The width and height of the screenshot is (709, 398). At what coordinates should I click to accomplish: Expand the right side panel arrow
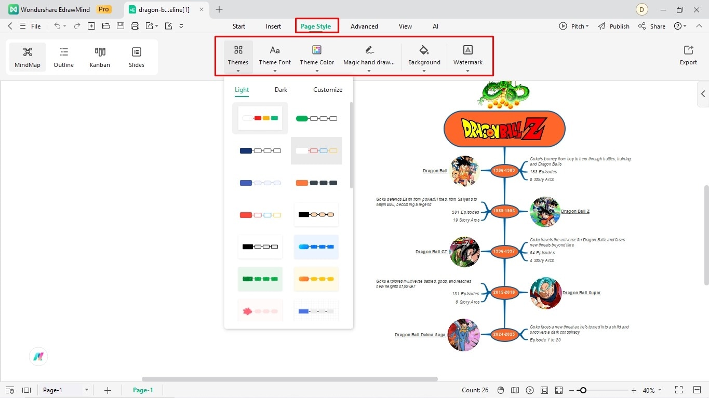(703, 94)
